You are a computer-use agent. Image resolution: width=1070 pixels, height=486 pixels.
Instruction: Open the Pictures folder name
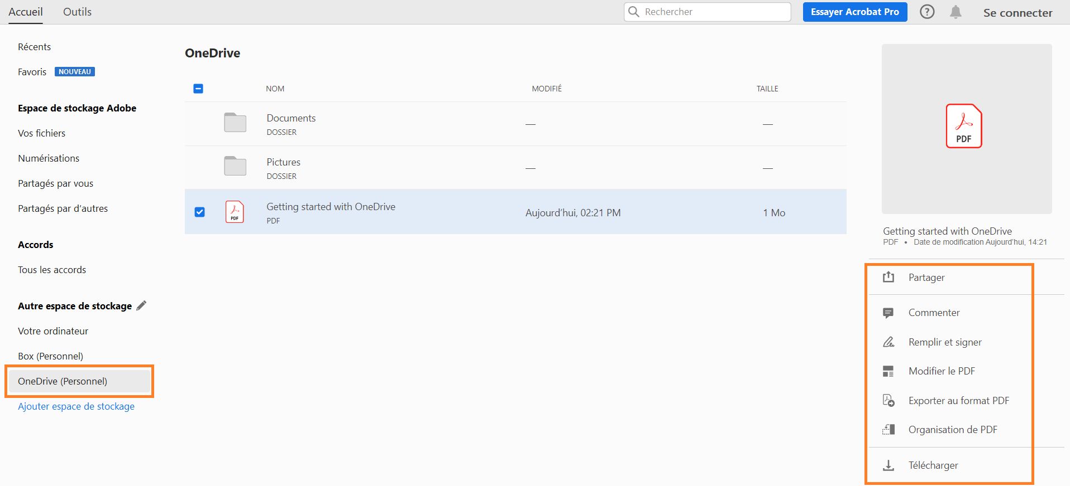(283, 162)
